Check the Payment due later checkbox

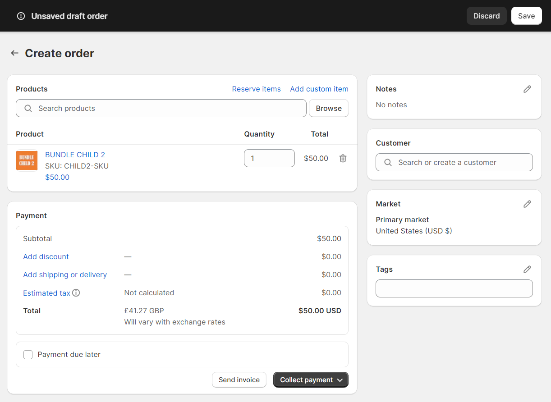(x=28, y=355)
